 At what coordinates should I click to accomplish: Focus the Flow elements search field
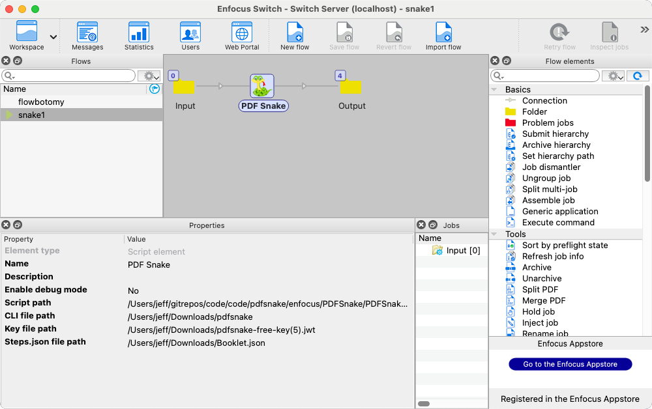click(545, 76)
